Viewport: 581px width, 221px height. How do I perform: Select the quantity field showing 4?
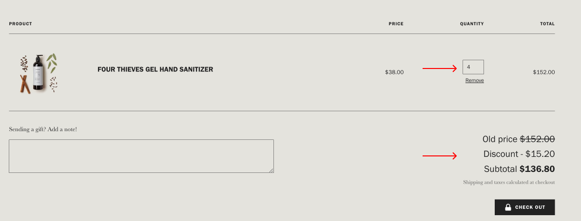coord(473,67)
